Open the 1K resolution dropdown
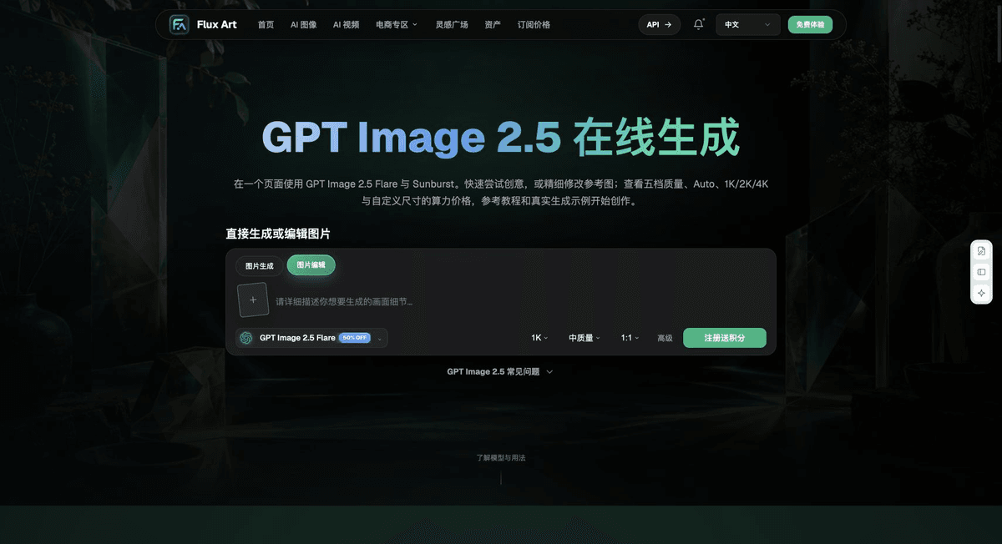 click(539, 338)
